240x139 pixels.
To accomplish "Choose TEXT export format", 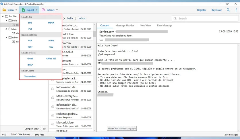I will tap(30, 47).
